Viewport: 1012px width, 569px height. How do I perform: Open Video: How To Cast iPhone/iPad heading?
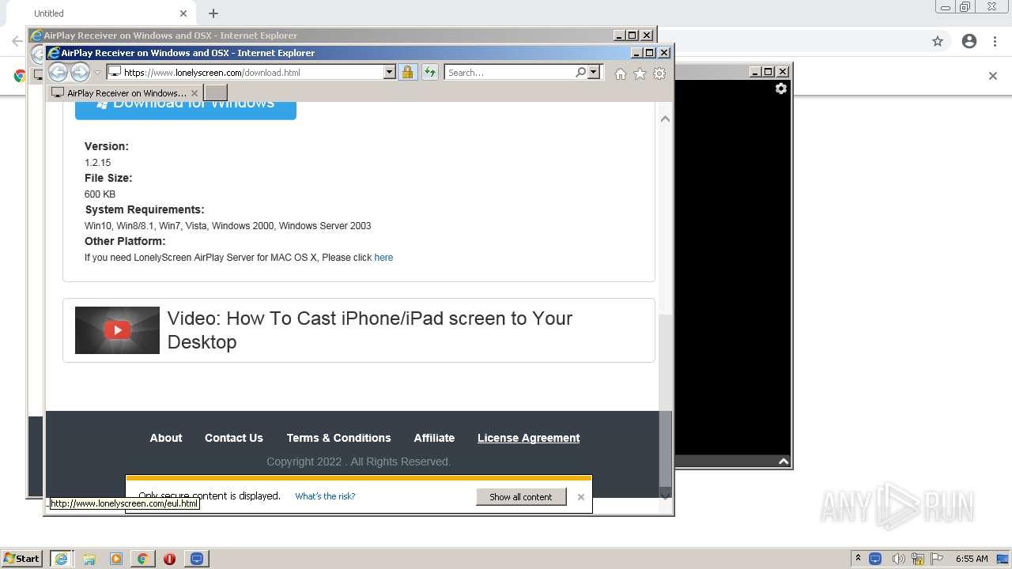pos(370,330)
